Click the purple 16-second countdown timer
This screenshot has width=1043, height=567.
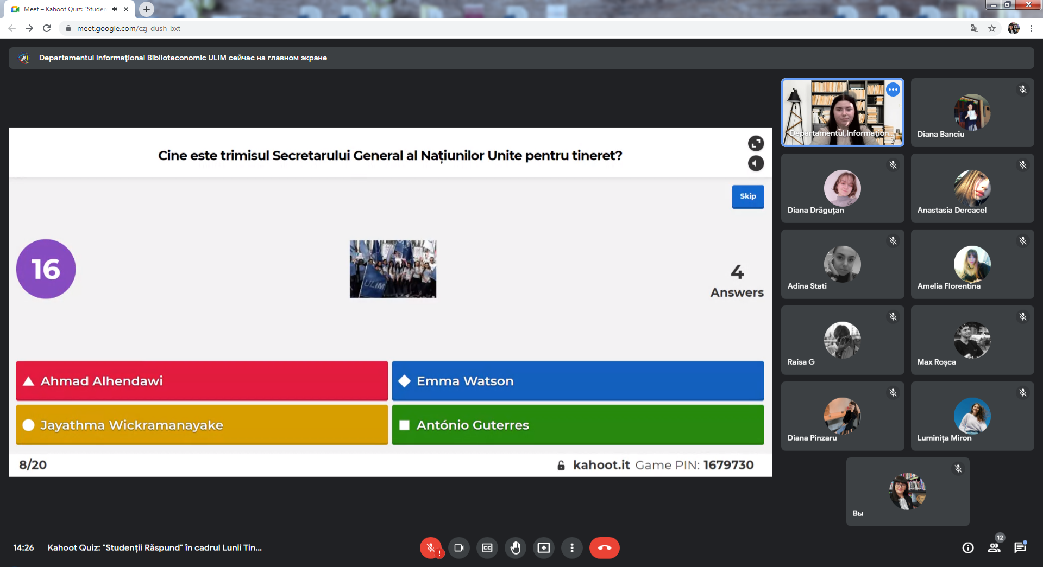(46, 269)
